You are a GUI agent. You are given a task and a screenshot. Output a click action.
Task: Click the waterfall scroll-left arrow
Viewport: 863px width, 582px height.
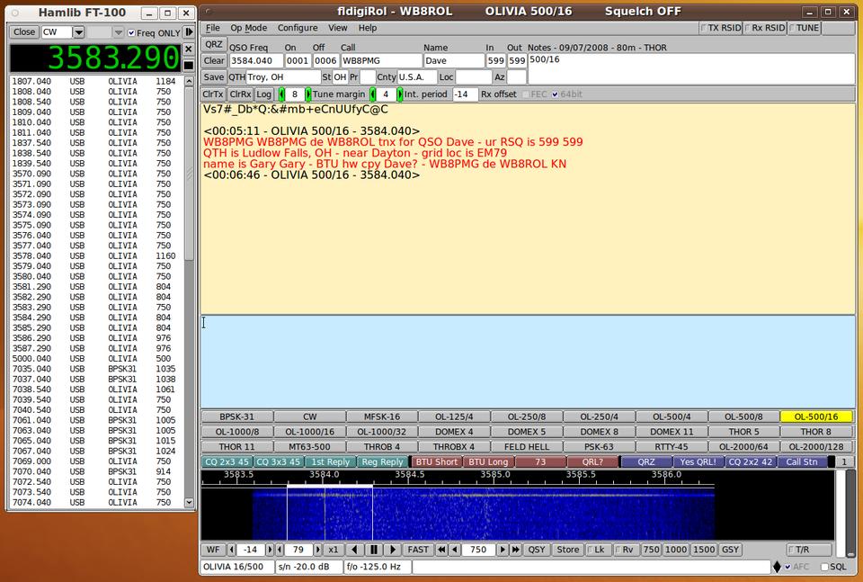355,550
